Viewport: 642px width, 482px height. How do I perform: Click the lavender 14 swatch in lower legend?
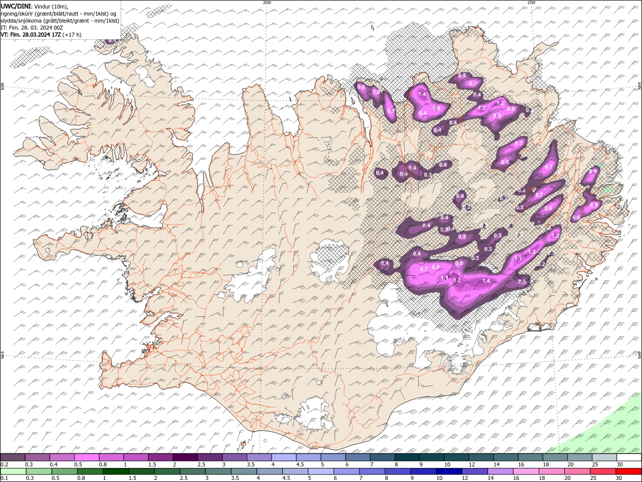tap(500, 471)
